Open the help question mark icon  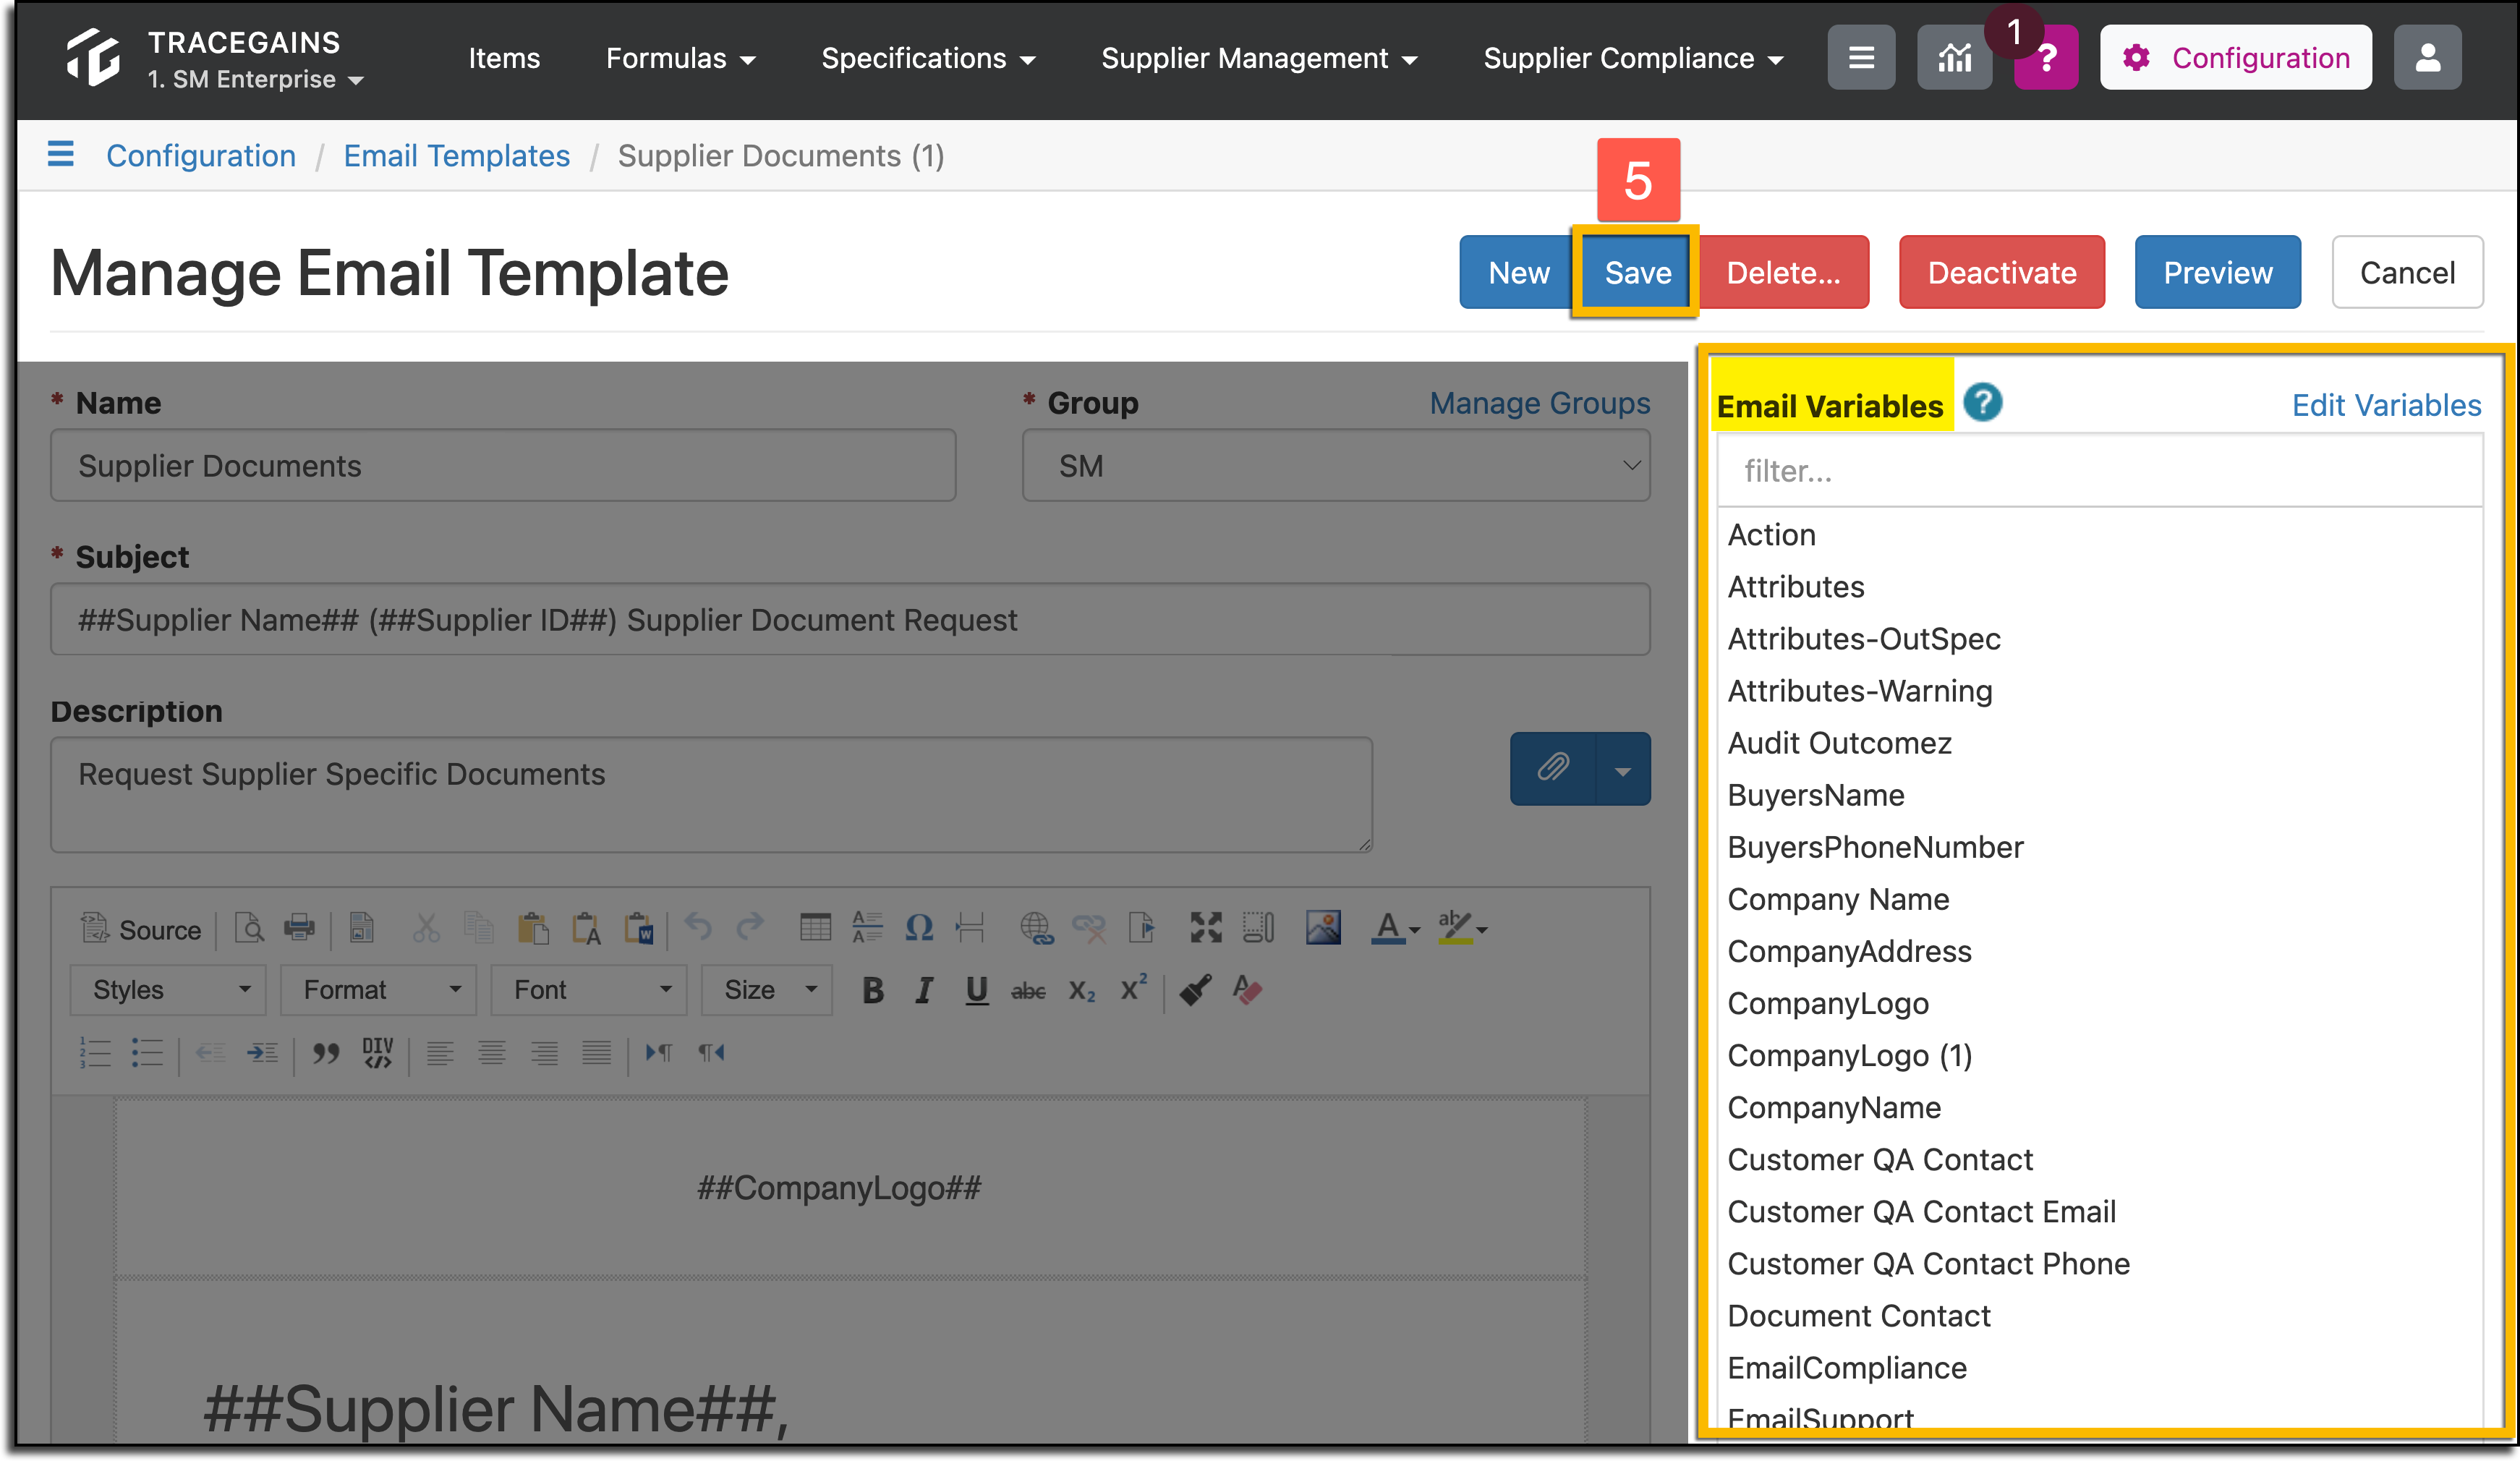2045,58
